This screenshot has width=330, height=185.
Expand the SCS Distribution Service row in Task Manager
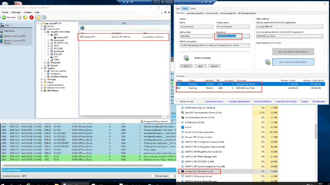click(x=179, y=118)
